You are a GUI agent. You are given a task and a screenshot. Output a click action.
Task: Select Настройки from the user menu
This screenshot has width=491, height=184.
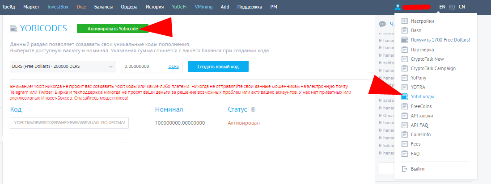click(x=423, y=21)
